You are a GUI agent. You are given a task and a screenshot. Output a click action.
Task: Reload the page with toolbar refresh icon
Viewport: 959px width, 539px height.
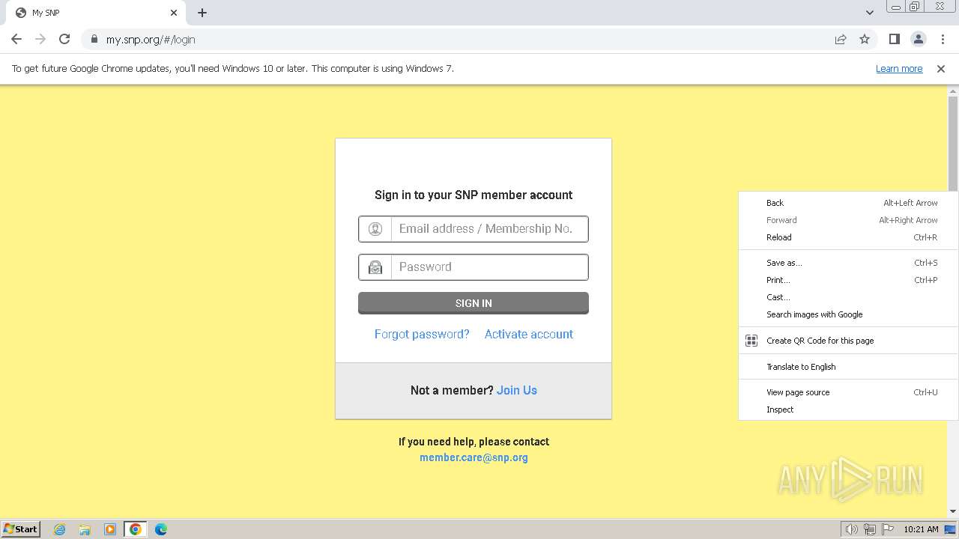pyautogui.click(x=64, y=40)
